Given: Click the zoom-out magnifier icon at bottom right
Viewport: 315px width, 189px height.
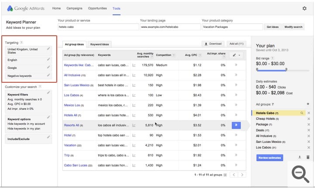Looking at the screenshot, I should (300, 174).
